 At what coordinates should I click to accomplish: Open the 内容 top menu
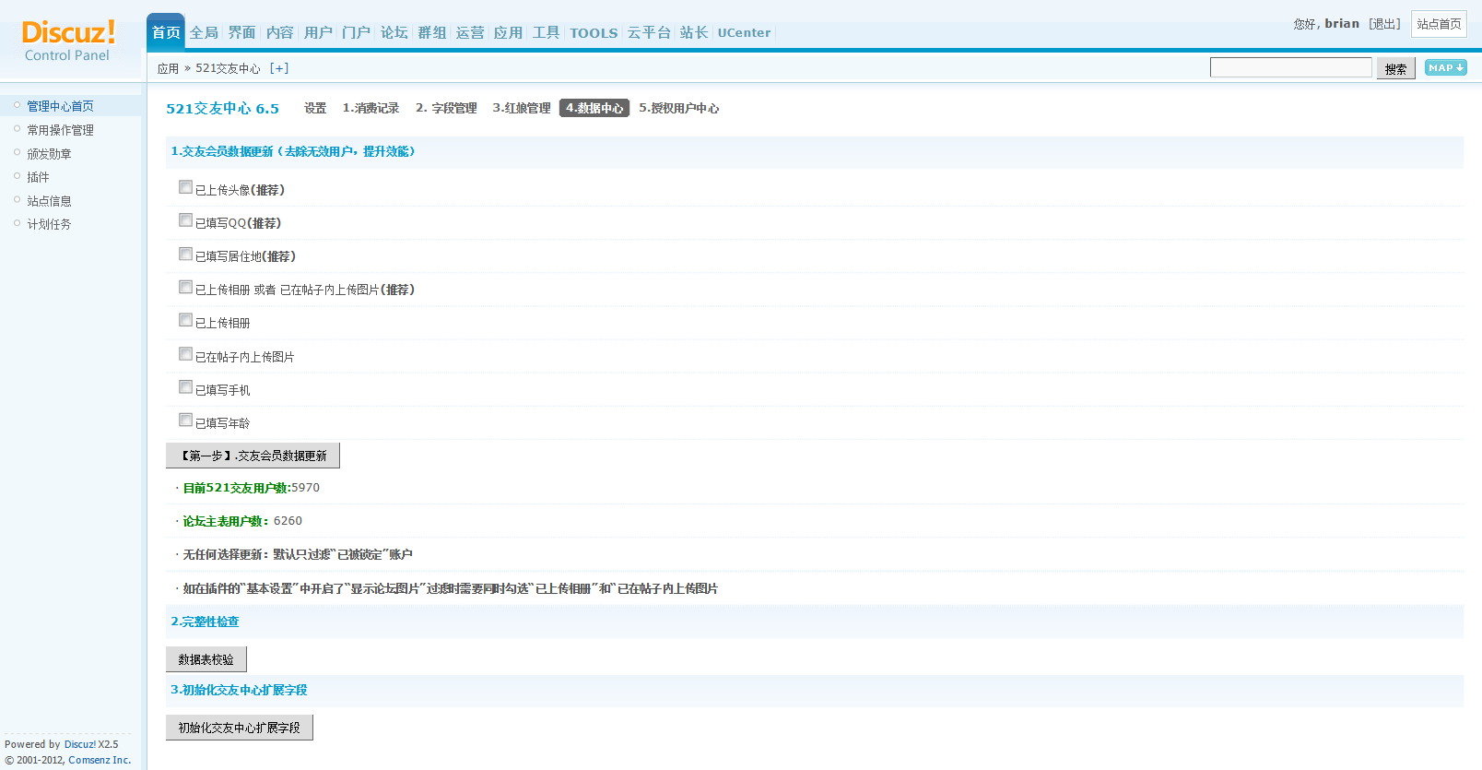pos(279,32)
